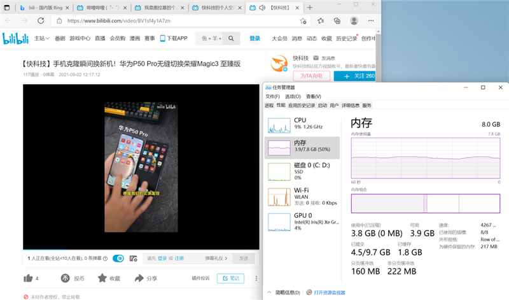Open the 文件(F) menu in Task Manager
The width and height of the screenshot is (509, 300).
[272, 96]
